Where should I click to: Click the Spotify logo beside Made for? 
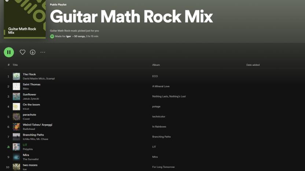52,37
